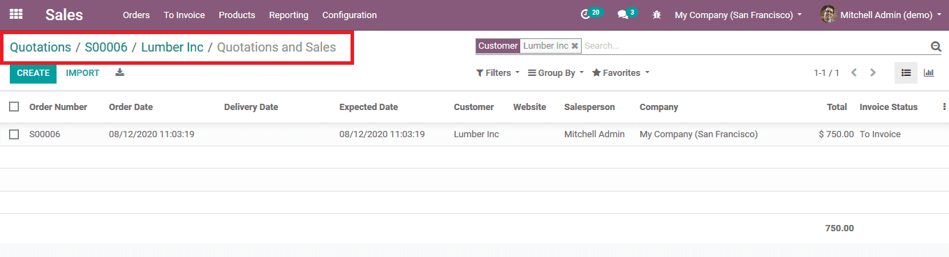Open order row S00006
The width and height of the screenshot is (949, 257).
(x=474, y=134)
